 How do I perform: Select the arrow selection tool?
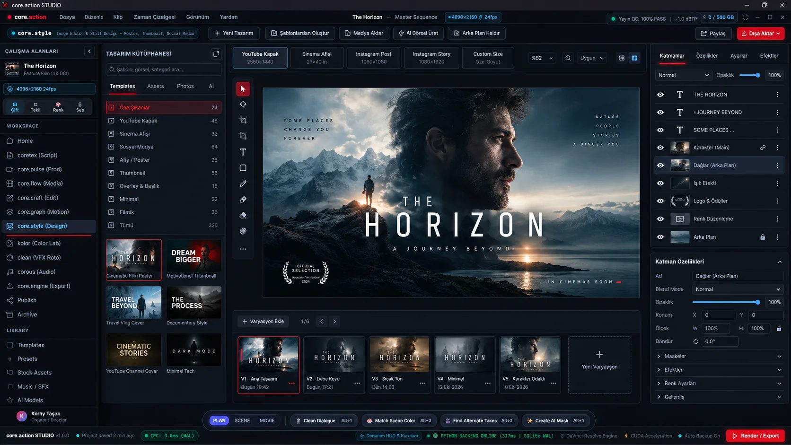(x=243, y=89)
